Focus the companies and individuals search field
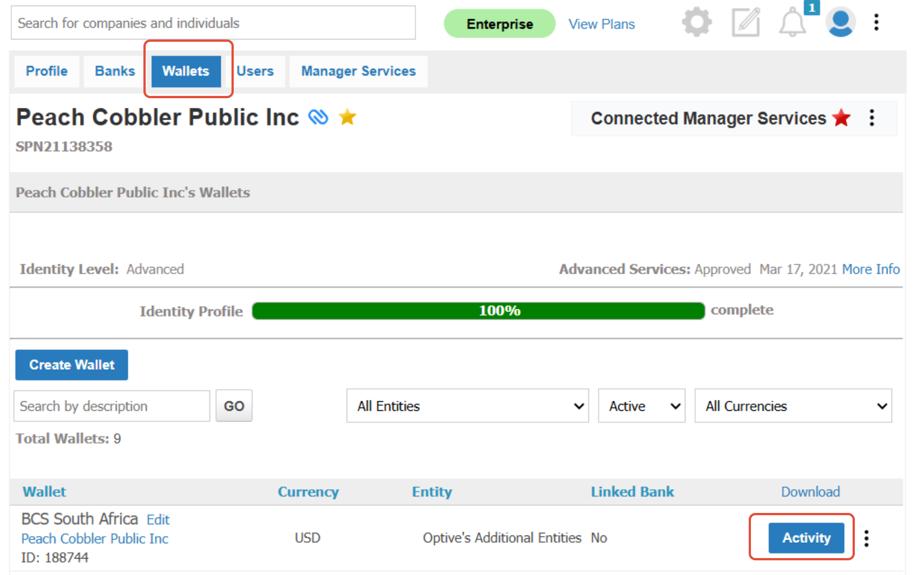Viewport: 913px width, 575px height. tap(213, 23)
